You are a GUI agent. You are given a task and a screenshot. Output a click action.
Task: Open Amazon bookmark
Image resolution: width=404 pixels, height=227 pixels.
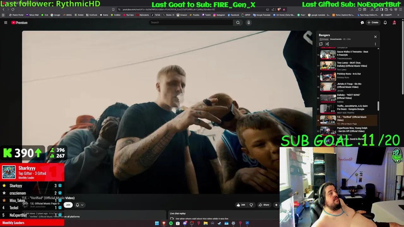[182, 15]
